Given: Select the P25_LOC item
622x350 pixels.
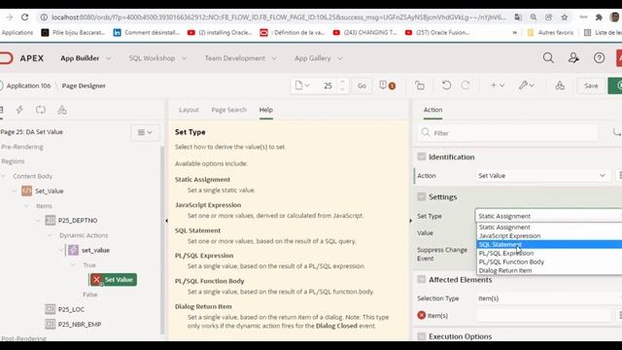Looking at the screenshot, I should (71, 309).
